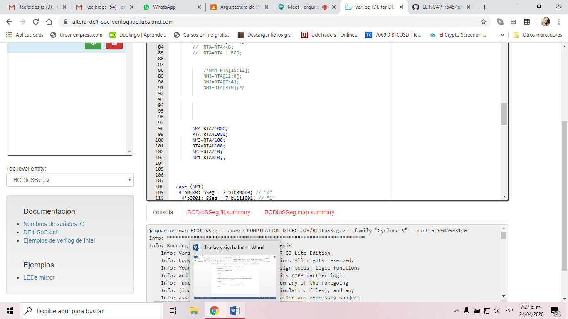This screenshot has height=319, width=568.
Task: Bookmark this page with the star icon
Action: 484,22
